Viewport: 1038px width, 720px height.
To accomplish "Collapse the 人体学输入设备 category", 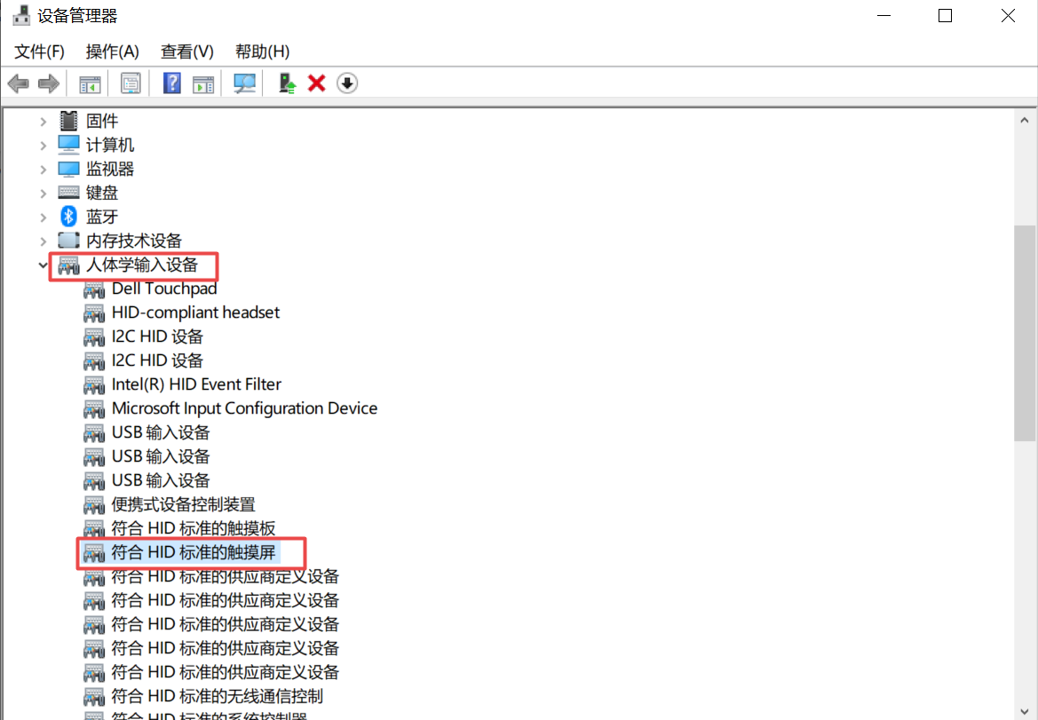I will click(x=43, y=265).
